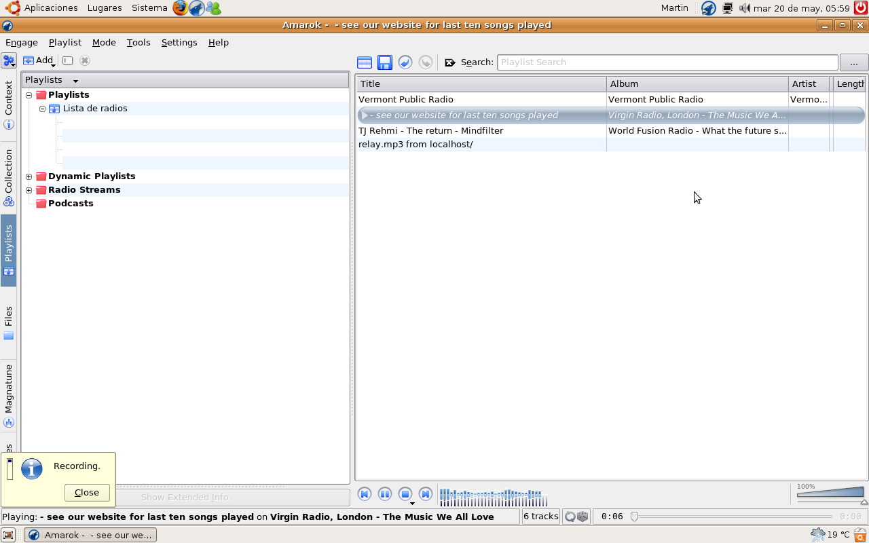Open the Tools menu
Screen dimensions: 869x543
[138, 42]
